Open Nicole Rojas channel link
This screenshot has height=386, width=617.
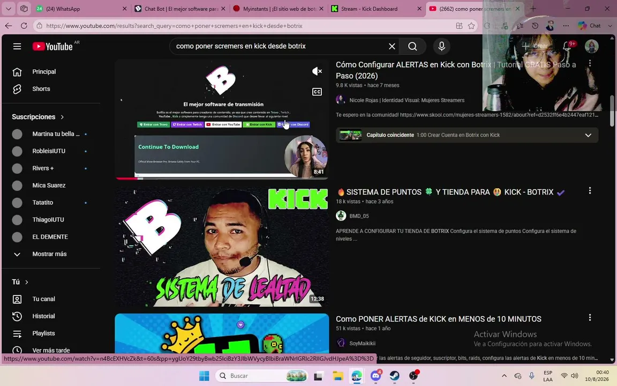(407, 100)
